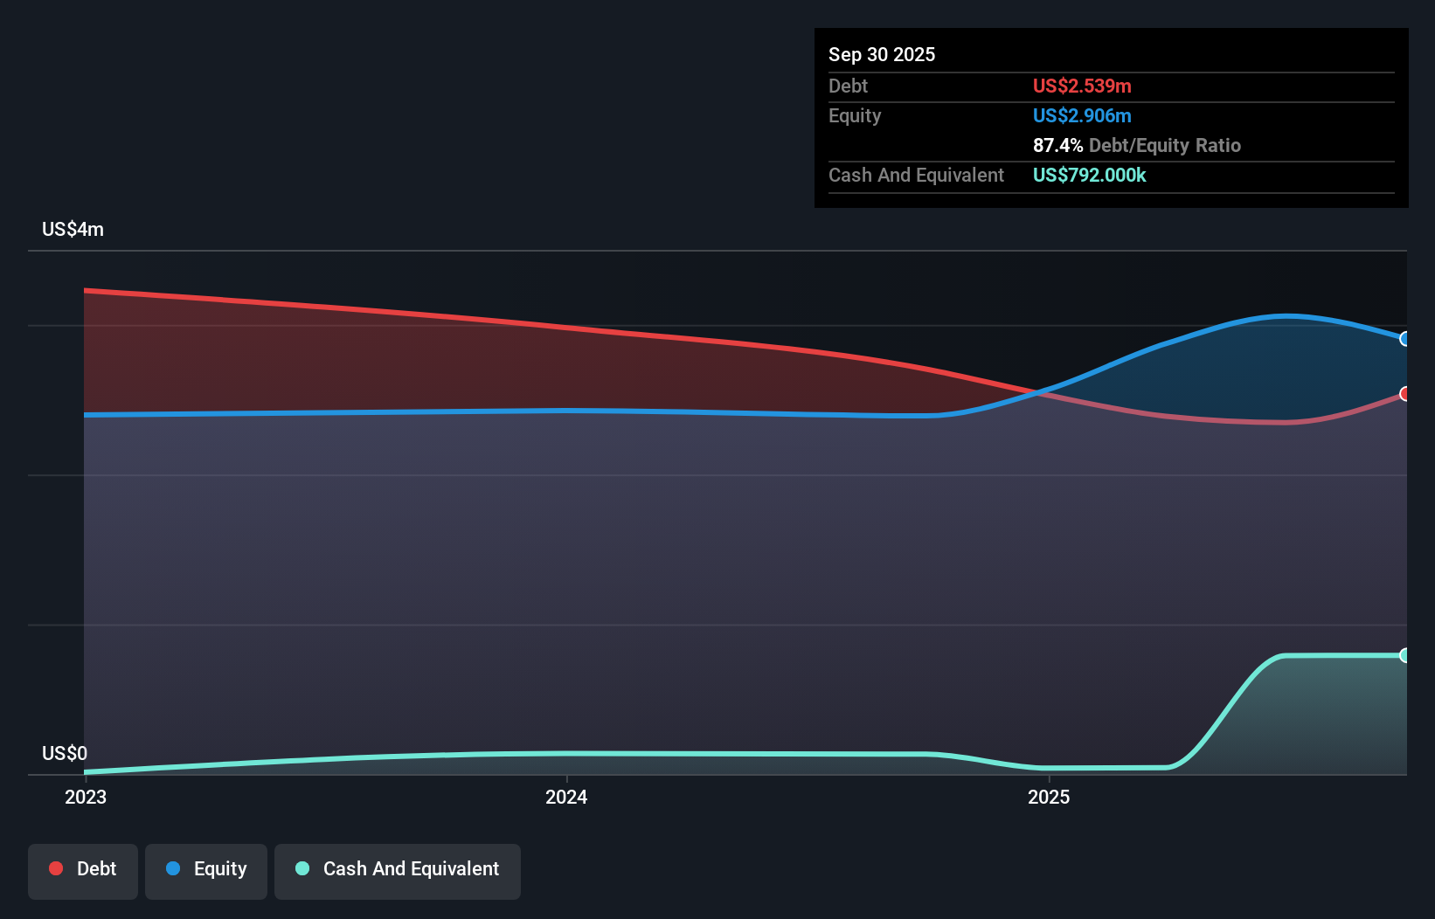Image resolution: width=1435 pixels, height=919 pixels.
Task: Collapse the tooltip summary panel
Action: tap(1110, 118)
